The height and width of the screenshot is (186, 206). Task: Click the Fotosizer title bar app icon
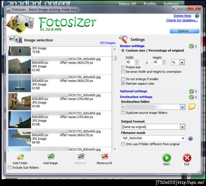click(x=8, y=10)
